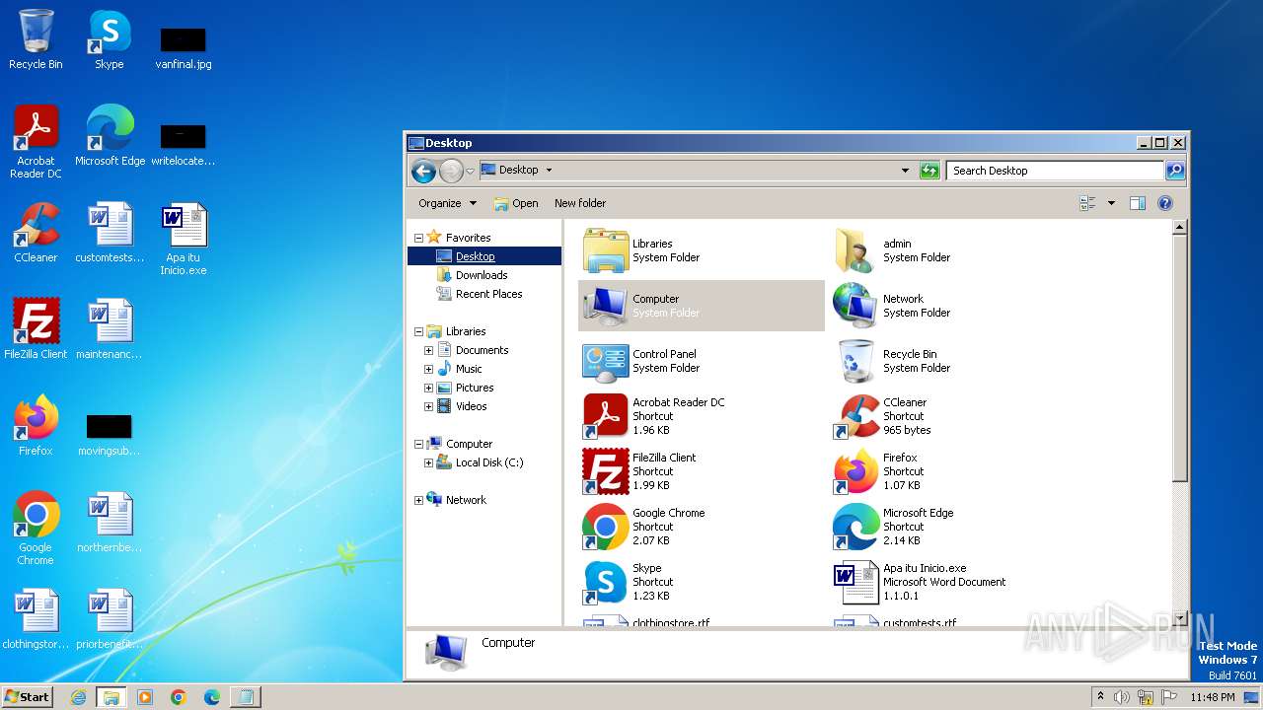Select Computer in the navigation tree

tap(469, 444)
